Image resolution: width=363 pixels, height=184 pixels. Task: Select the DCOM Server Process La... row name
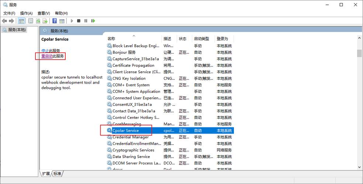[136, 163]
